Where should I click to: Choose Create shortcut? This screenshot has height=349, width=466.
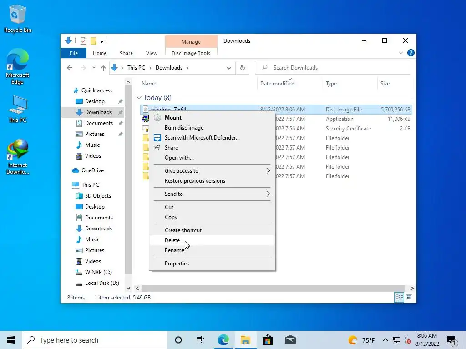pyautogui.click(x=212, y=230)
